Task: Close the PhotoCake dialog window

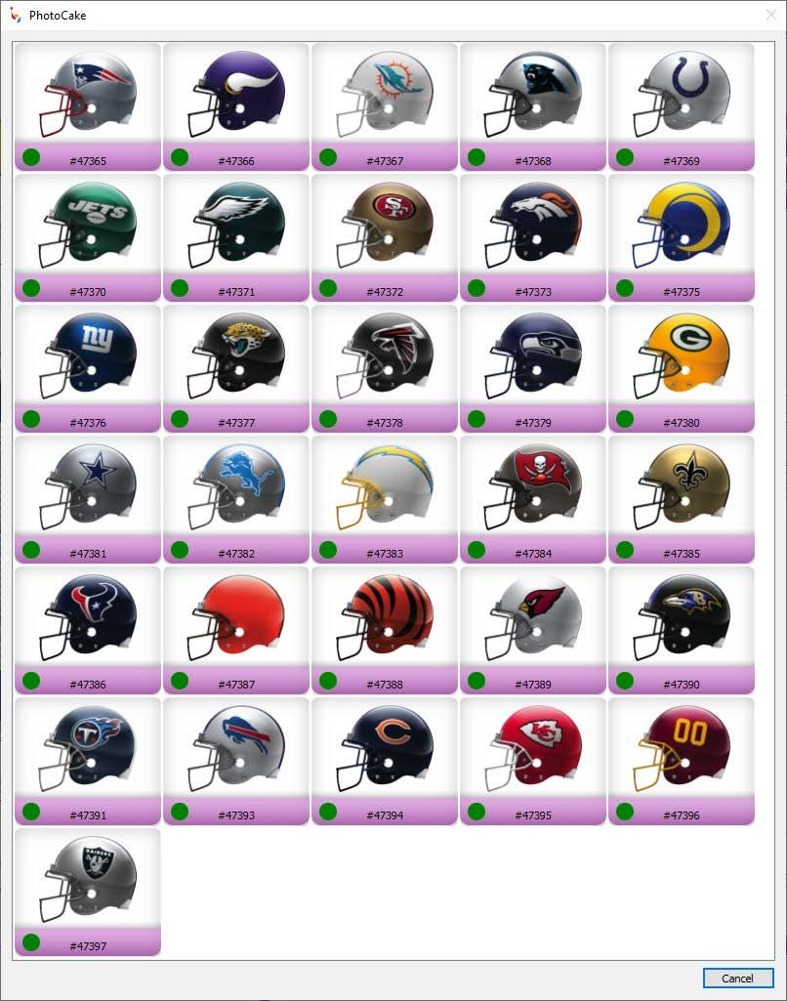Action: pos(771,15)
